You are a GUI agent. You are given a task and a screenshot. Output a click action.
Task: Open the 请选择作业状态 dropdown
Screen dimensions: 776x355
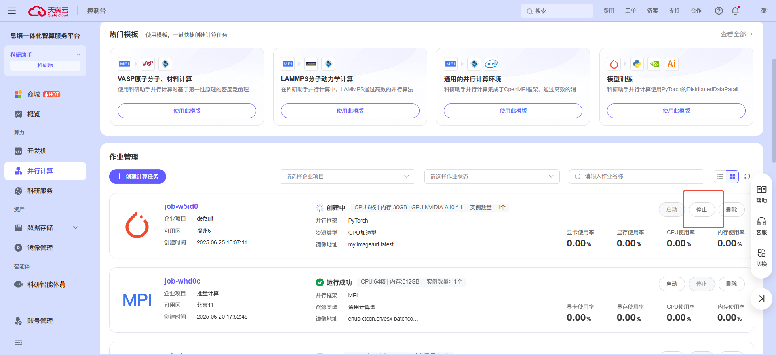click(492, 176)
